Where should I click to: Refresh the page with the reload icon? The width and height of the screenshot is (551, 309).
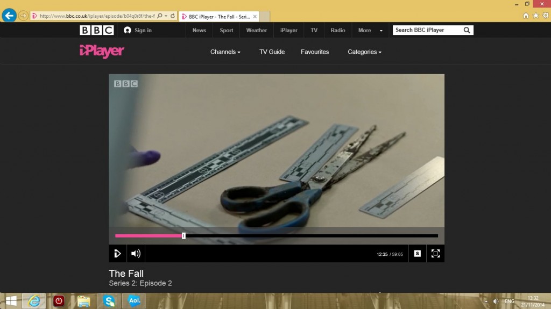click(x=173, y=16)
